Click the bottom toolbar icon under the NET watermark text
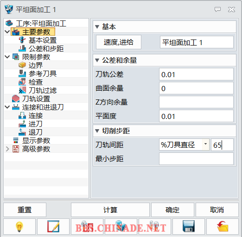The width and height of the screenshot is (242, 237). click(x=155, y=227)
